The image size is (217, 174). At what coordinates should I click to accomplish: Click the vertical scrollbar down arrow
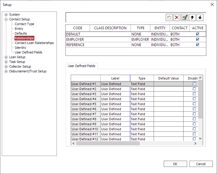pos(200,139)
